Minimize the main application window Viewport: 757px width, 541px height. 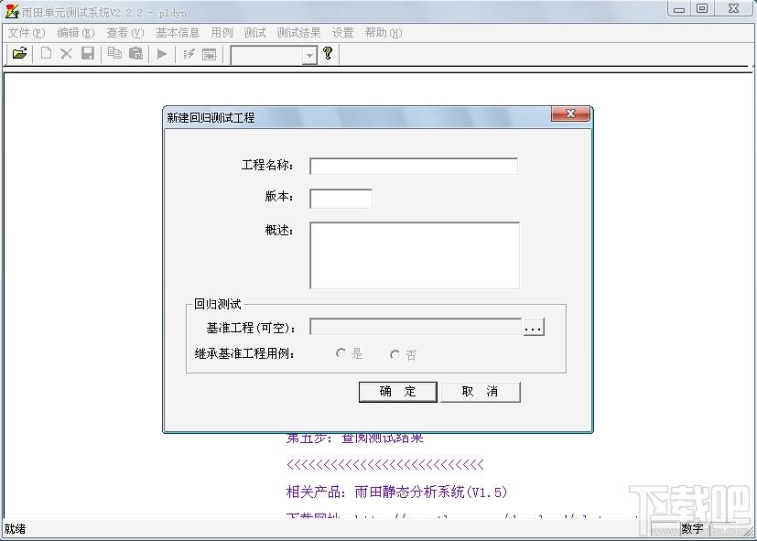(679, 8)
